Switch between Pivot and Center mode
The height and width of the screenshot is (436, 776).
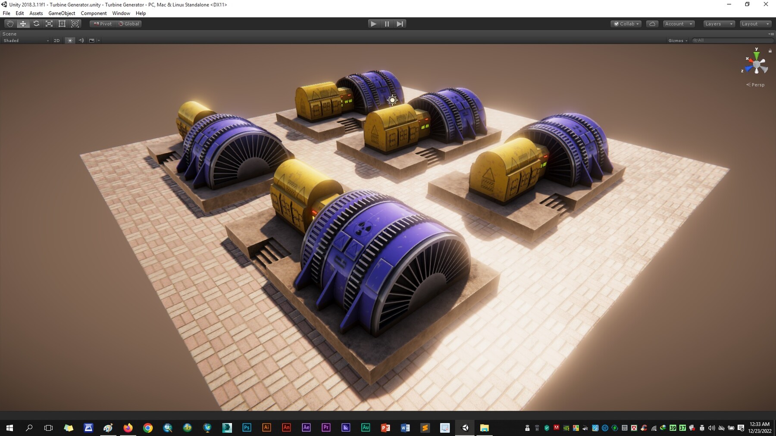tap(102, 24)
